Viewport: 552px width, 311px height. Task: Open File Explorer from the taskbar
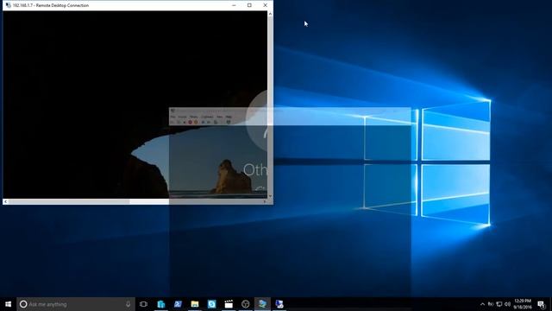pyautogui.click(x=195, y=304)
